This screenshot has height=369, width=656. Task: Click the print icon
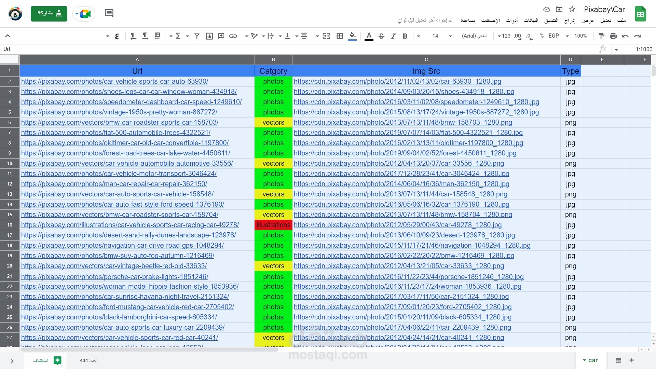point(613,36)
